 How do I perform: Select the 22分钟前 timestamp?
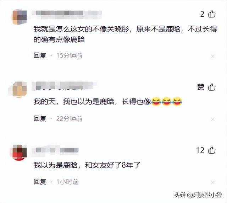pos(69,119)
